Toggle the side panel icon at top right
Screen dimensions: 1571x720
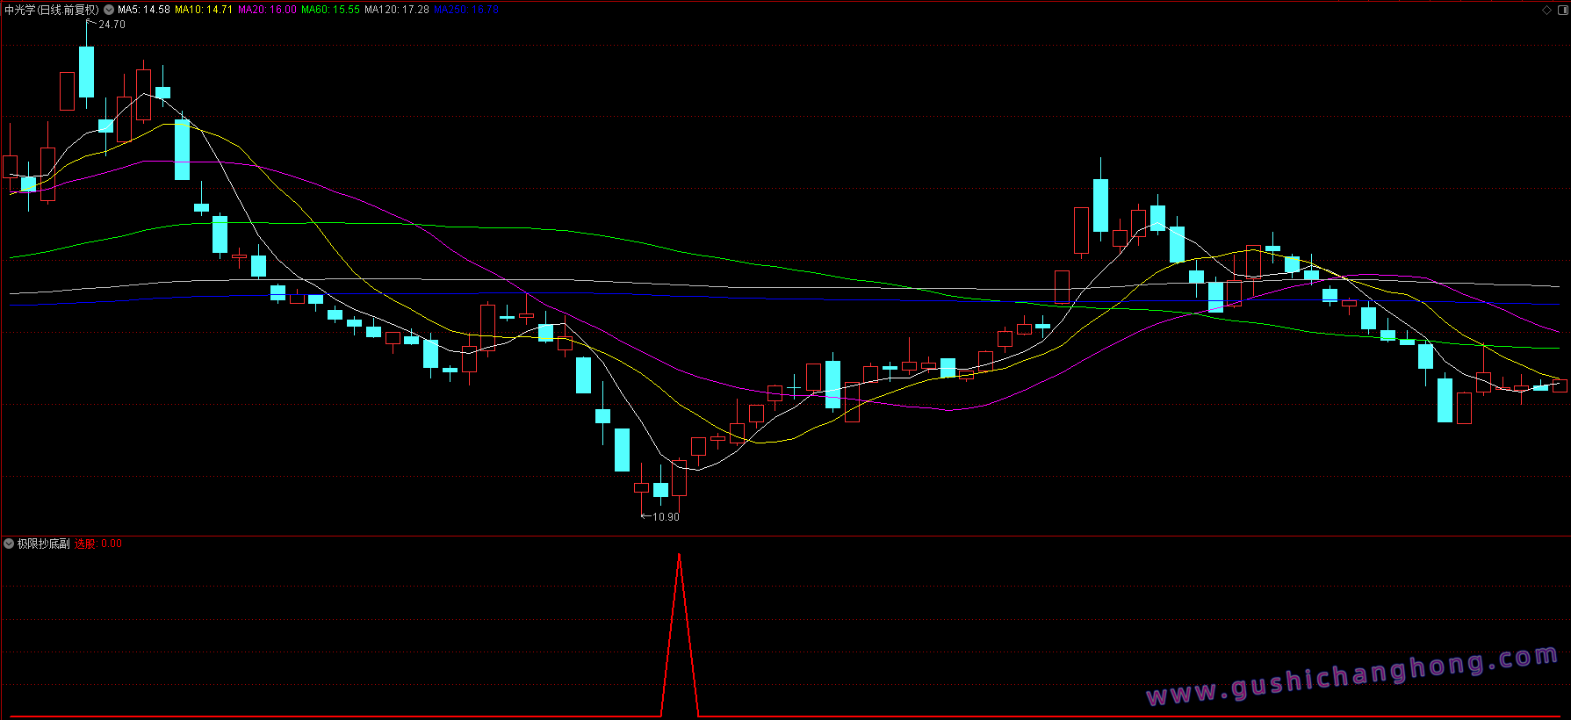(x=1561, y=10)
